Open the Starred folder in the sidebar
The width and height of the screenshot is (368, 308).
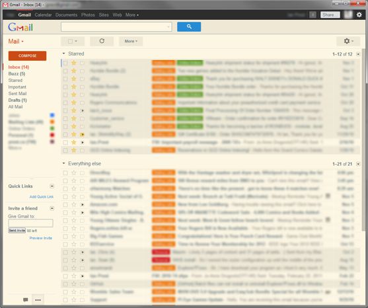(15, 80)
